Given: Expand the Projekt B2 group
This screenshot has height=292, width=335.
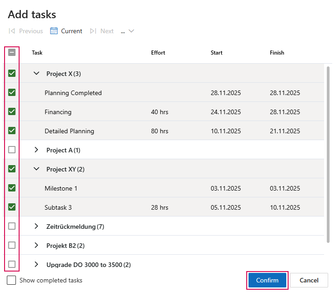Looking at the screenshot, I should pos(36,245).
